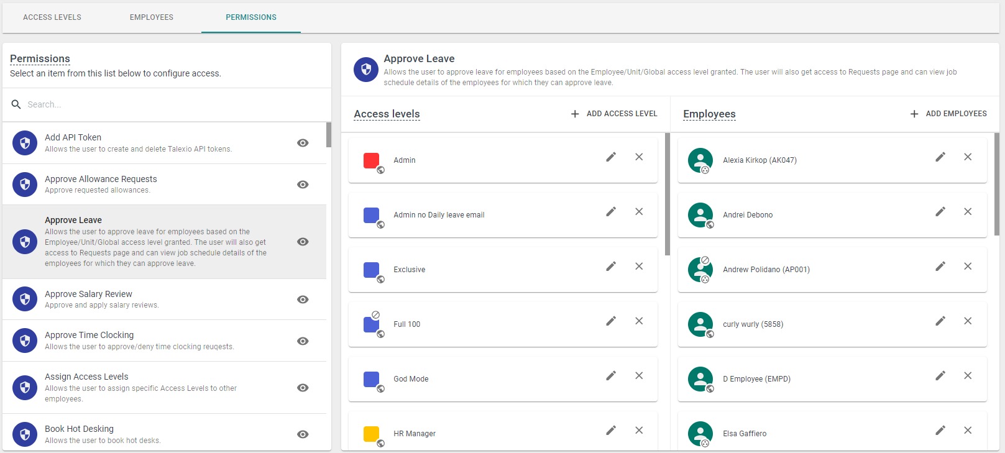This screenshot has width=1005, height=453.
Task: Switch to the Employees tab
Action: pyautogui.click(x=152, y=17)
